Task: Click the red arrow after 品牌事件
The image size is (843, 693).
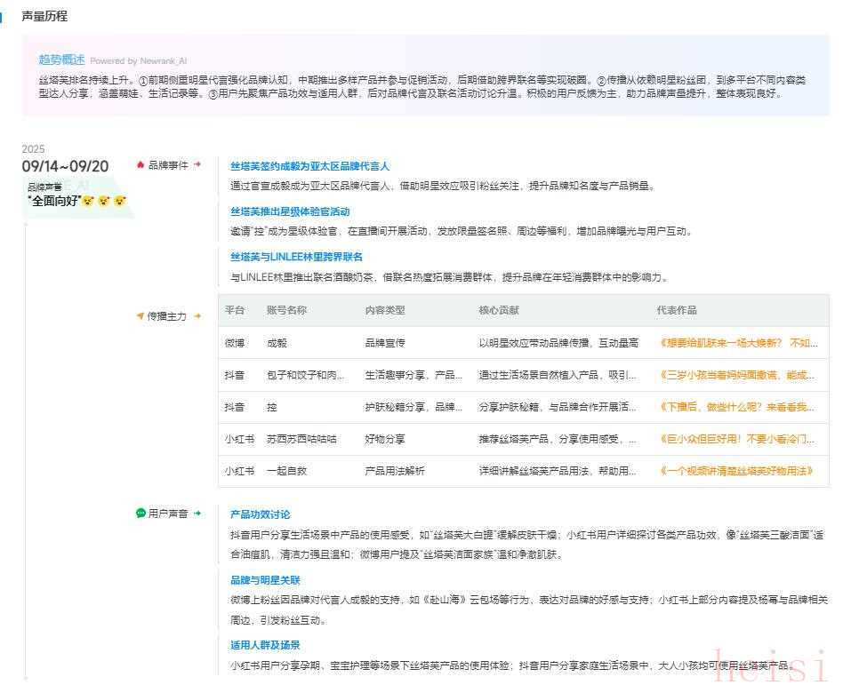Action: pos(197,164)
